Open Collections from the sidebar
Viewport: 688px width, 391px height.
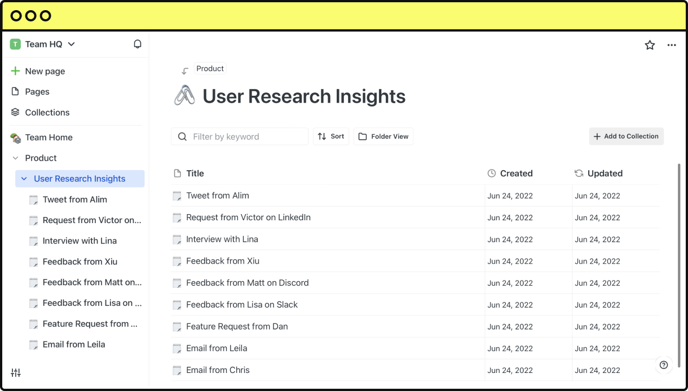47,112
